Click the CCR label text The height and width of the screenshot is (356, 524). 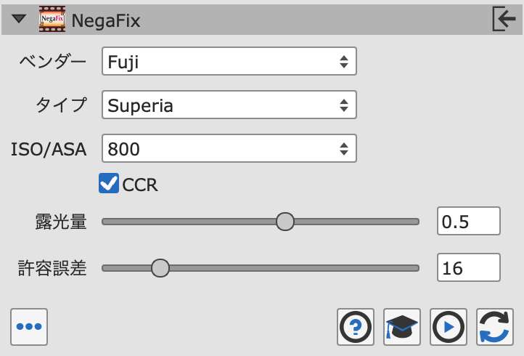[x=141, y=185]
